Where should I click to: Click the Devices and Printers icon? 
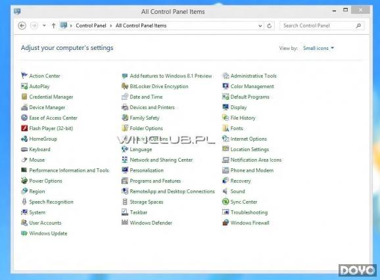[x=125, y=107]
